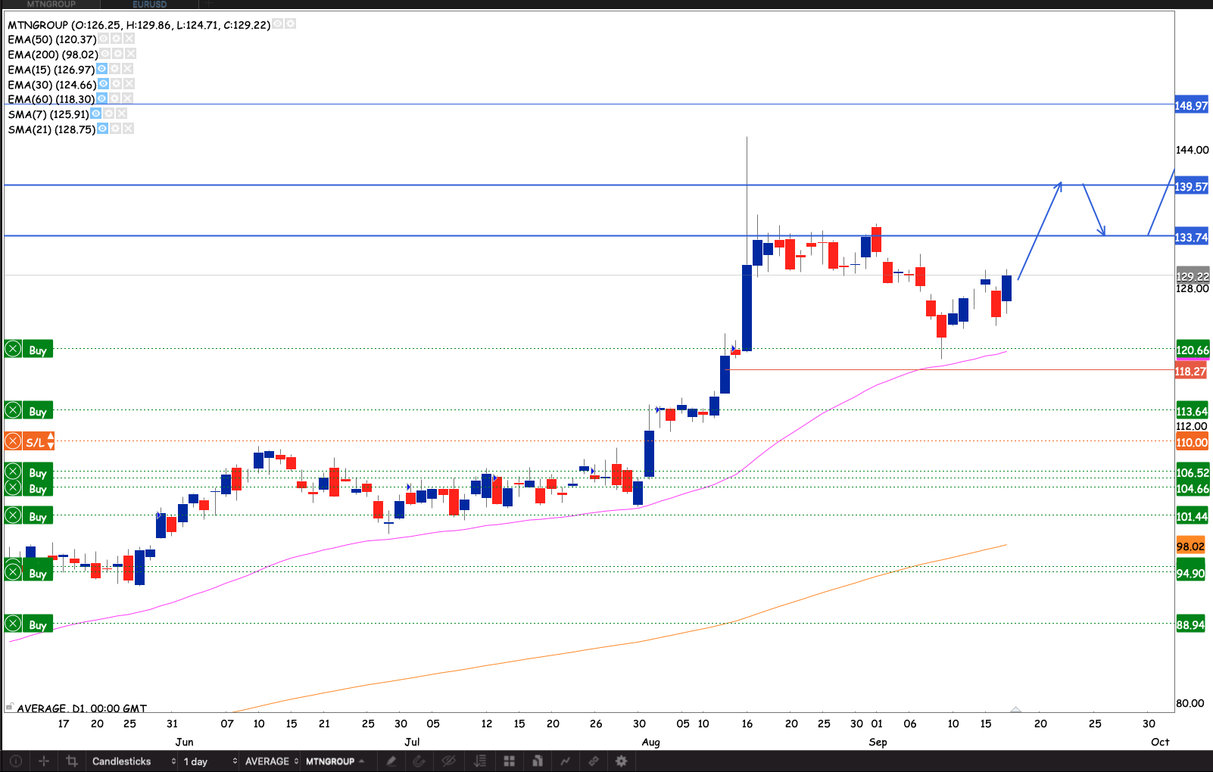Select the crop tool icon
Screen dimensions: 1213x772
coord(72,761)
